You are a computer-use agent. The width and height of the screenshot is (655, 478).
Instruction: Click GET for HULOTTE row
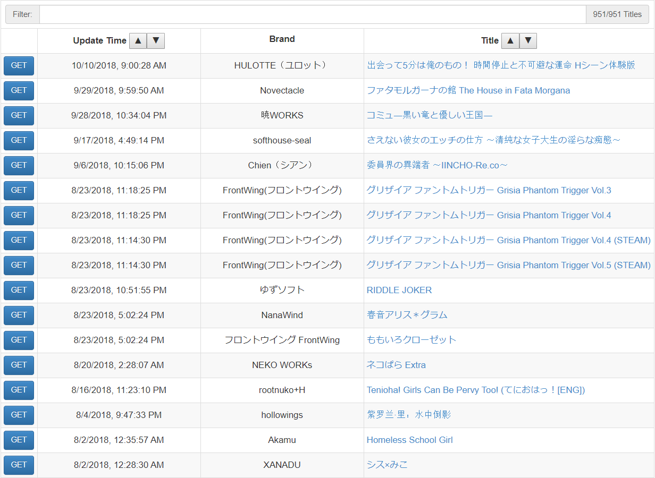pyautogui.click(x=19, y=66)
